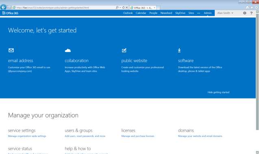This screenshot has height=154, width=259.
Task: Click Hide getting started link
Action: click(x=218, y=92)
